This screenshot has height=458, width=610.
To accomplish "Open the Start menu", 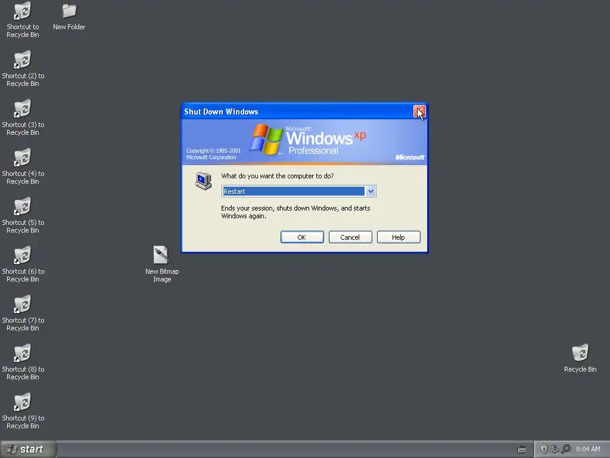I will 28,449.
